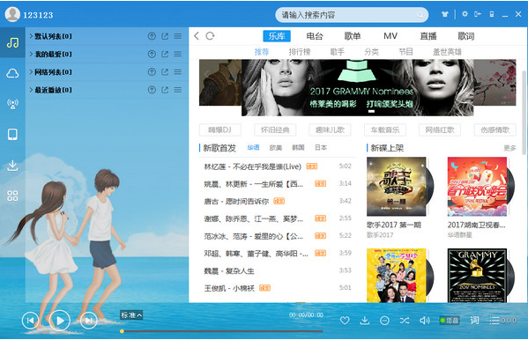Click 更多 link beside 新碟上架
This screenshot has height=340, width=528.
(x=509, y=148)
